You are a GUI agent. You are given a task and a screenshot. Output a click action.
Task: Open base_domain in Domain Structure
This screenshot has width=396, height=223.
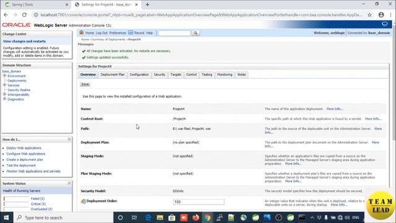(x=12, y=71)
